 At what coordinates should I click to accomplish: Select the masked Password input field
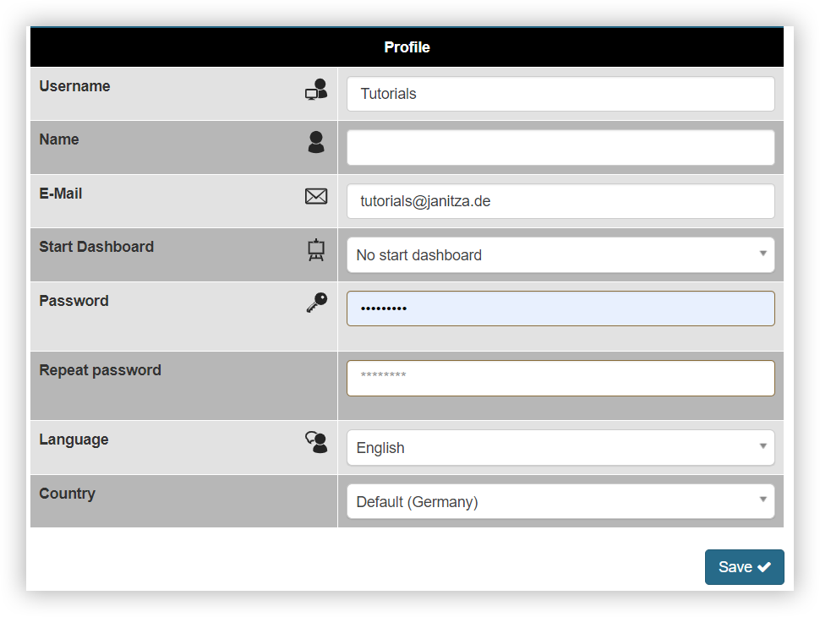click(560, 308)
